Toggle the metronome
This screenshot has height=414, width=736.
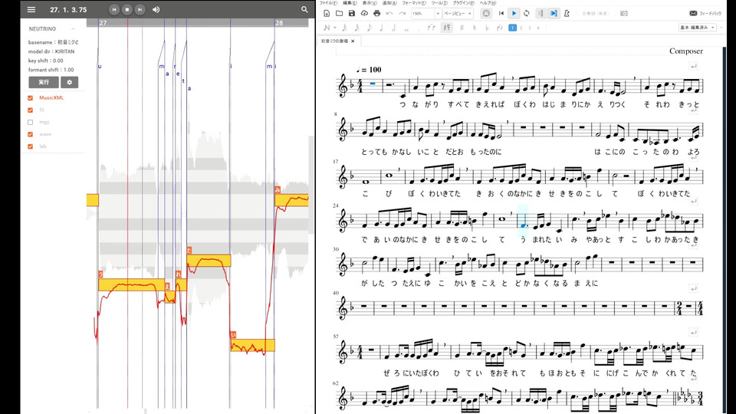click(567, 14)
